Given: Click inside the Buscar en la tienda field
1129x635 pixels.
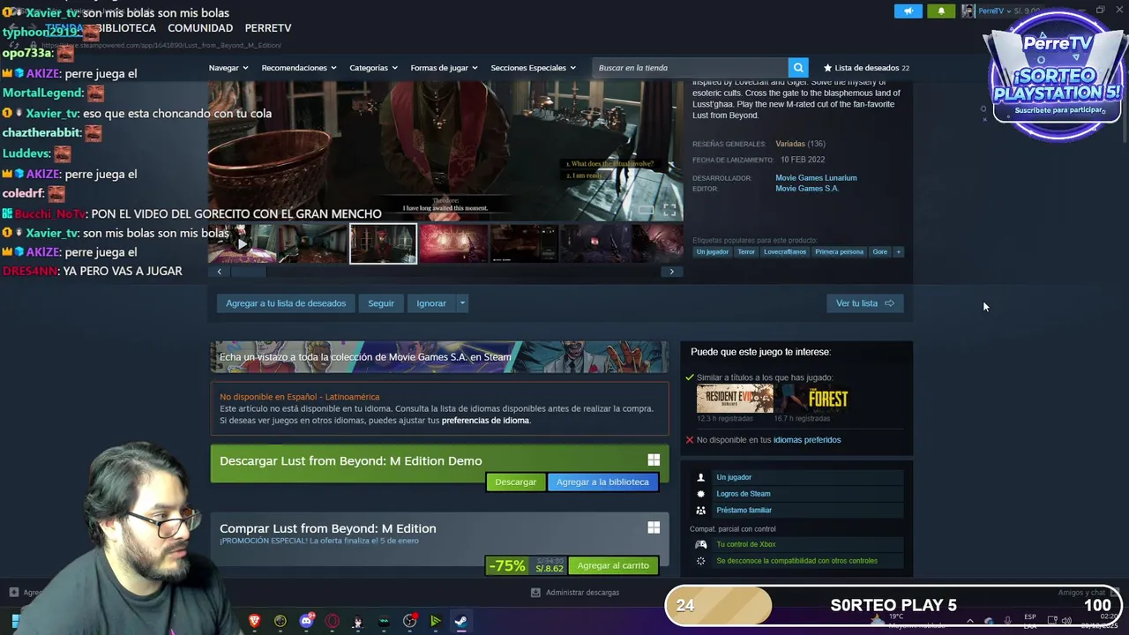Looking at the screenshot, I should click(691, 68).
